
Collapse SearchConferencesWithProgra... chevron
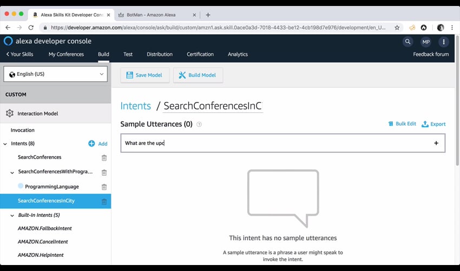(x=12, y=172)
